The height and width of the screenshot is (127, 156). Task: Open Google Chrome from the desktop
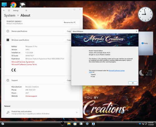pos(13,5)
